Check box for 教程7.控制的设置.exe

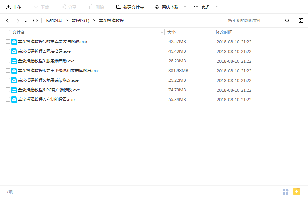[x=8, y=99]
